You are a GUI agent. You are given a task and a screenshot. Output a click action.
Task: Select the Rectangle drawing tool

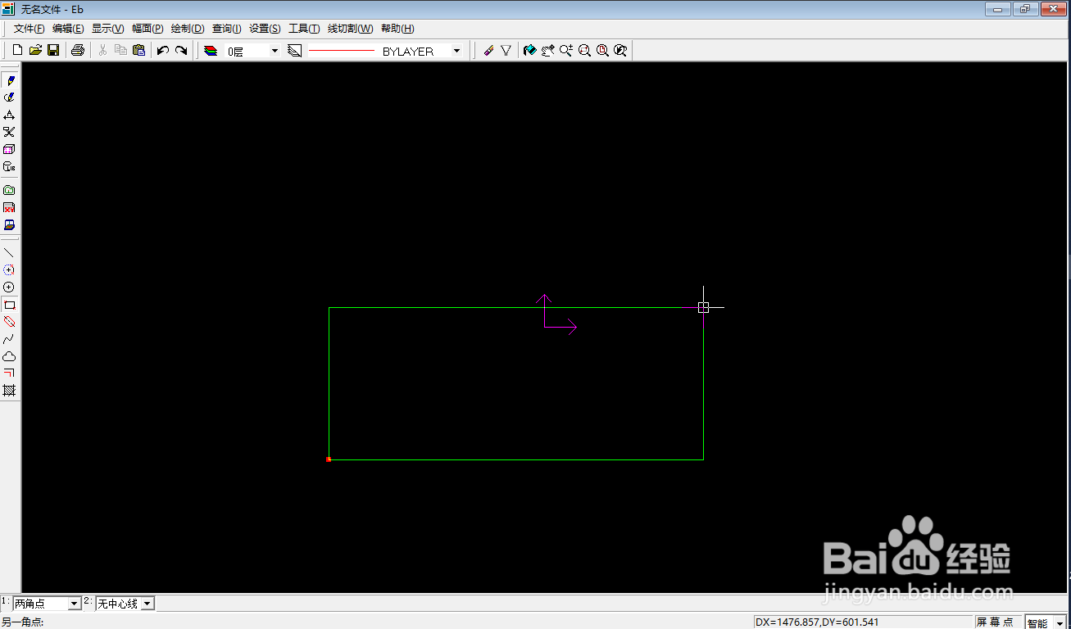click(10, 305)
